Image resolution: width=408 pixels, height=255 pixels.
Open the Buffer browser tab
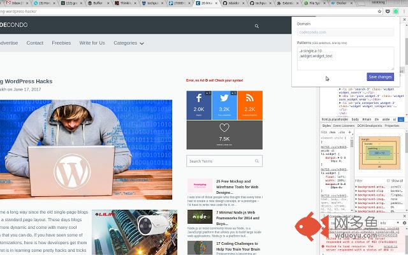[98, 3]
